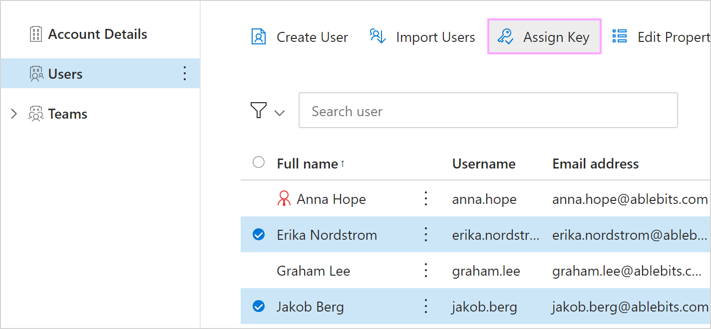The height and width of the screenshot is (329, 711).
Task: Click the red user icon beside Anna Hope
Action: [x=284, y=198]
